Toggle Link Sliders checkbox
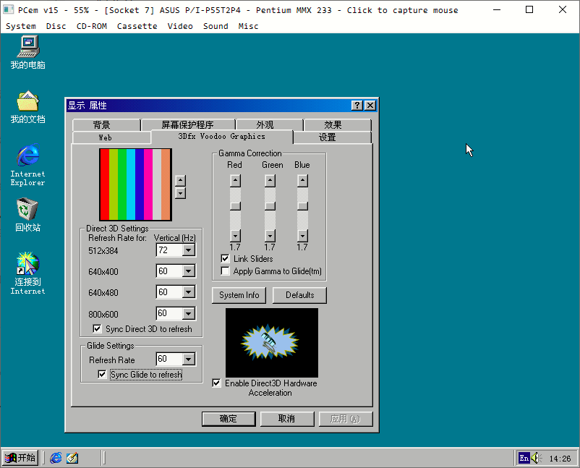580x468 pixels. (x=225, y=259)
